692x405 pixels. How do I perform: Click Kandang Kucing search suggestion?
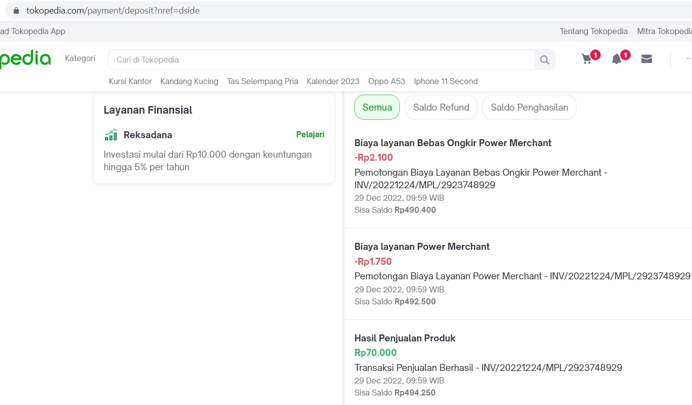(189, 81)
